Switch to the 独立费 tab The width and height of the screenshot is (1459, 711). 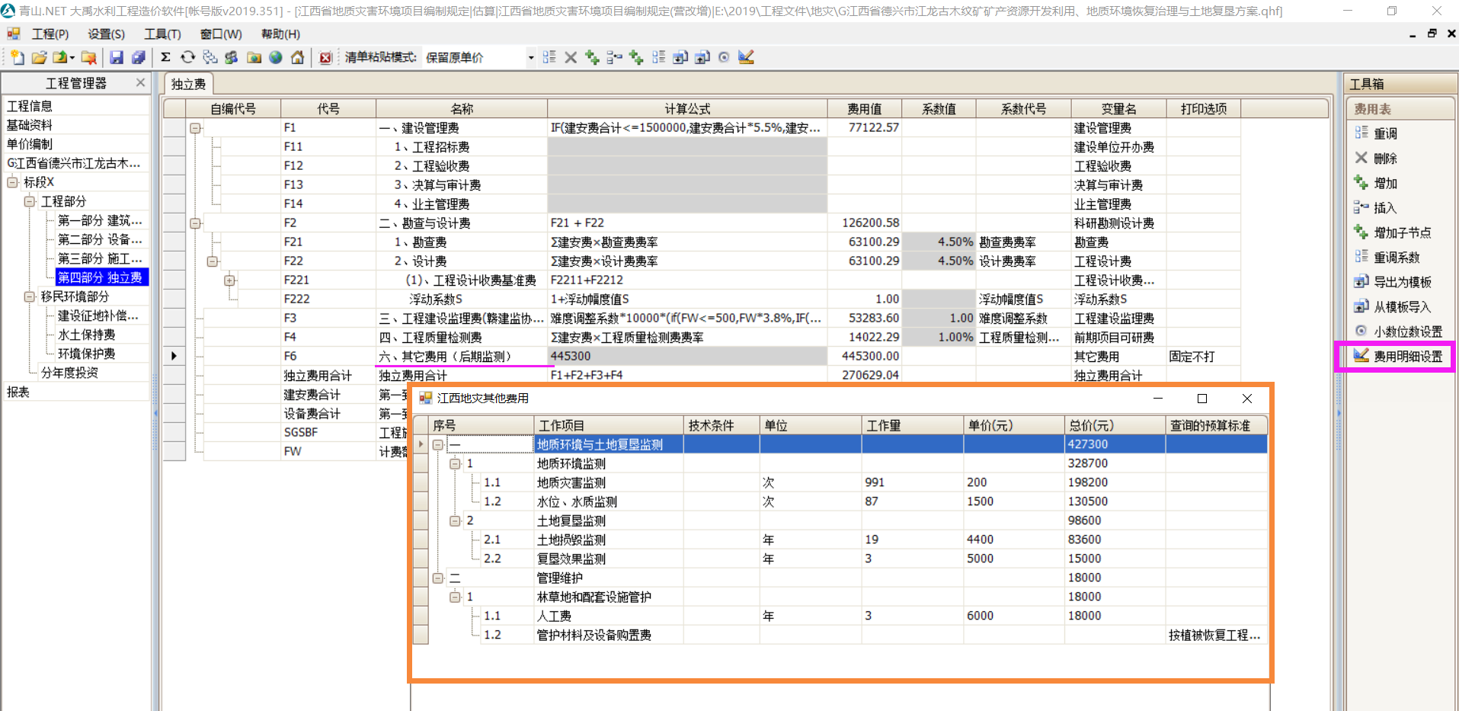pyautogui.click(x=188, y=84)
